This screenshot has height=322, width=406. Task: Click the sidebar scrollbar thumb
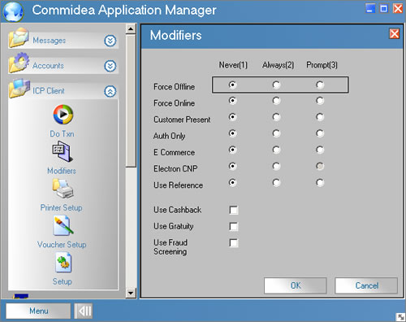pyautogui.click(x=131, y=100)
